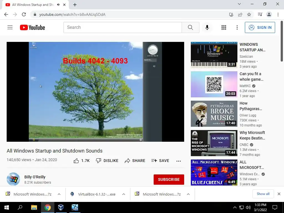Image resolution: width=284 pixels, height=213 pixels.
Task: Click the address bar URL
Action: coord(72,14)
